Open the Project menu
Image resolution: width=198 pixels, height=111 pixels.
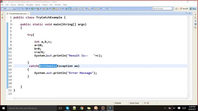coord(45,5)
